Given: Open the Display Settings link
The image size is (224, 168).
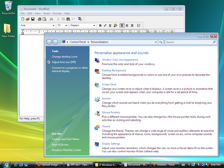Looking at the screenshot, I should (x=111, y=144).
